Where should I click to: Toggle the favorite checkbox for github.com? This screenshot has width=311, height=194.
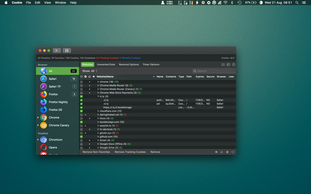coord(81,137)
